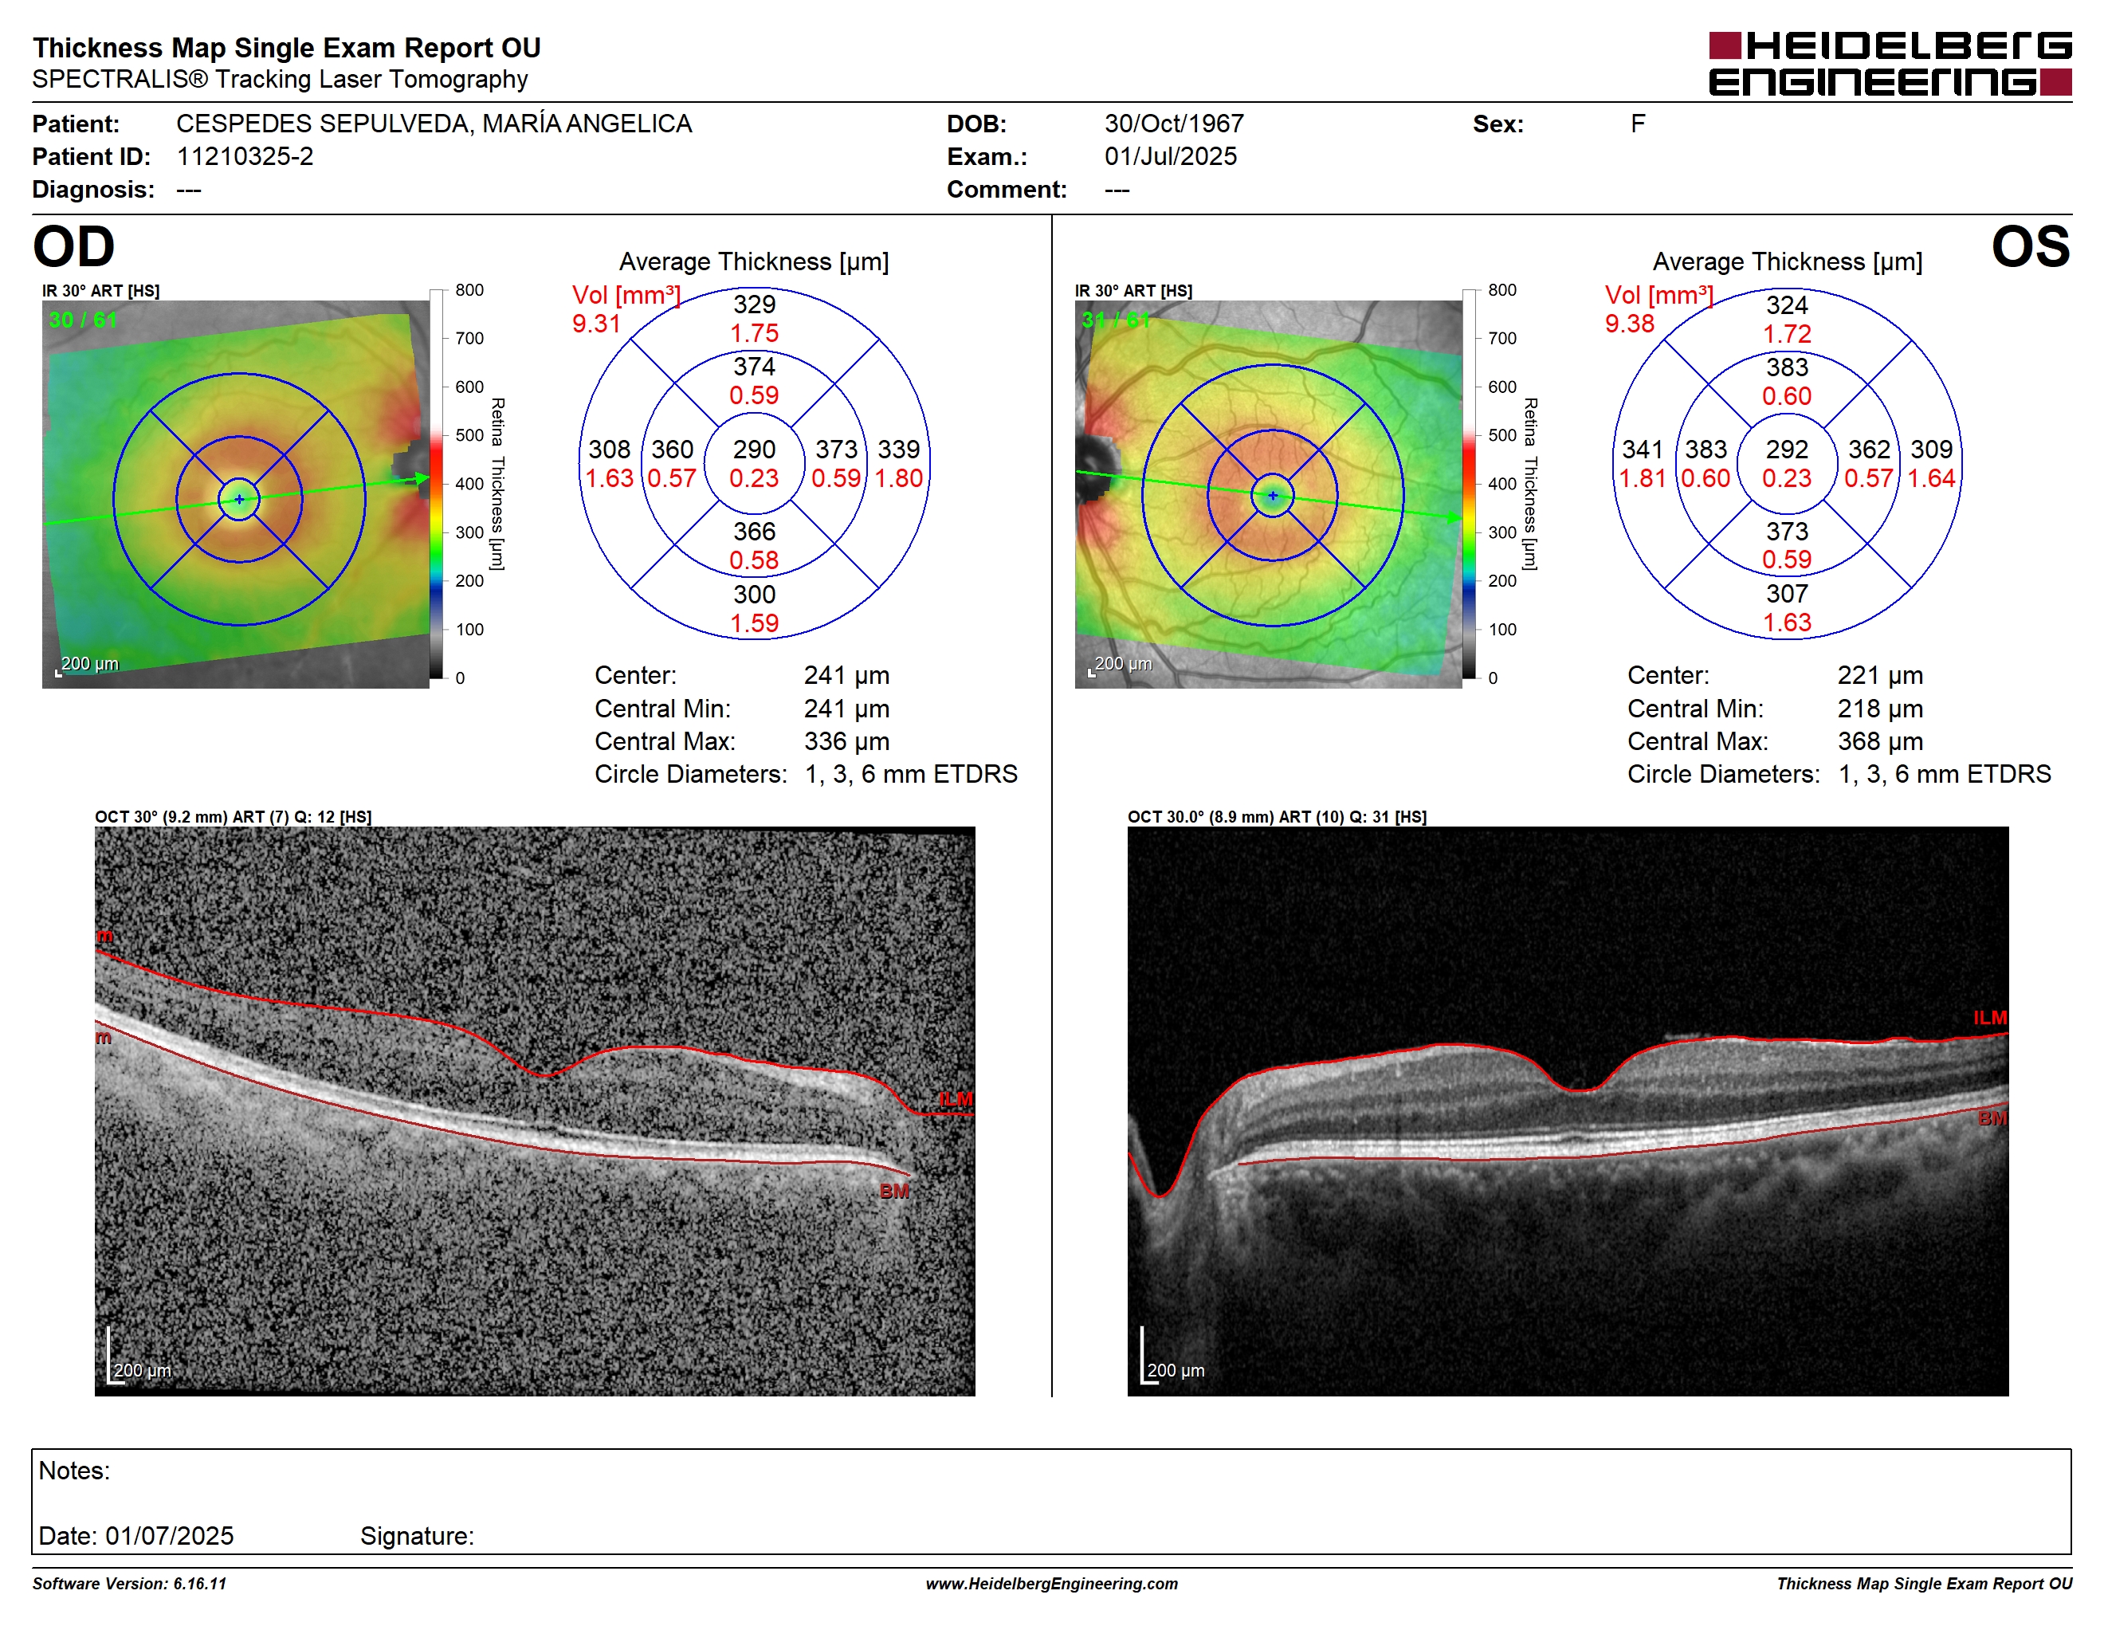The image size is (2104, 1626).
Task: Click the OD outer left sector thickness 308
Action: (x=609, y=449)
